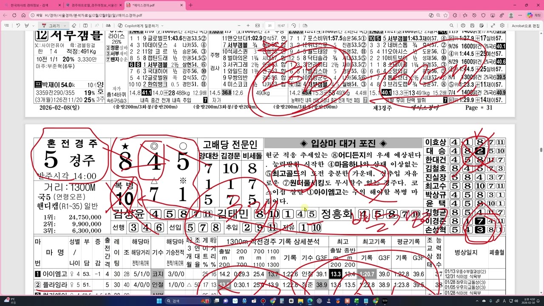Save the PDF with the disk icon
The width and height of the screenshot is (544, 306).
coord(472,25)
